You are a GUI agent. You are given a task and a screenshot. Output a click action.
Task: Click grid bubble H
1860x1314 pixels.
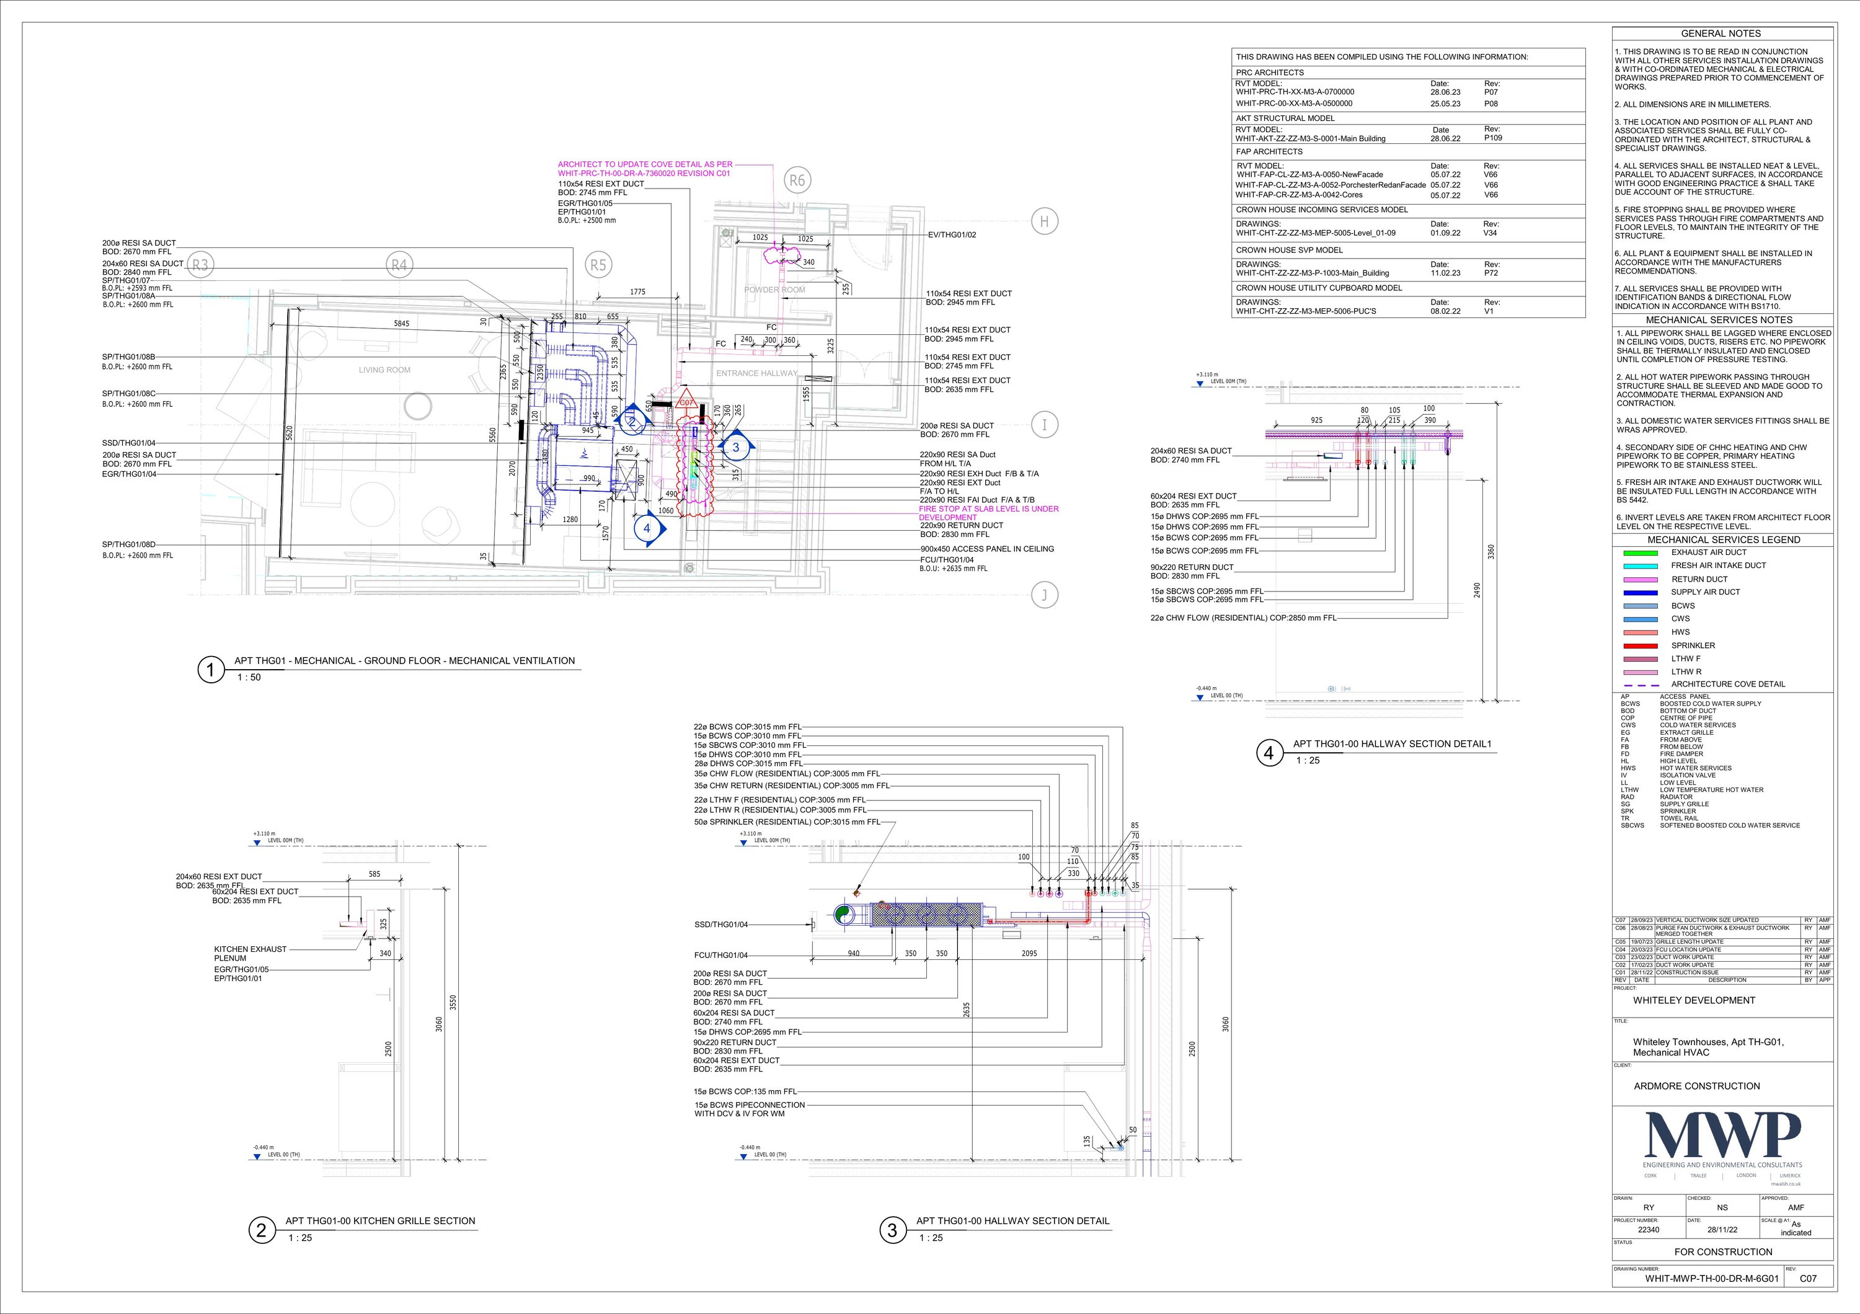pyautogui.click(x=1044, y=221)
